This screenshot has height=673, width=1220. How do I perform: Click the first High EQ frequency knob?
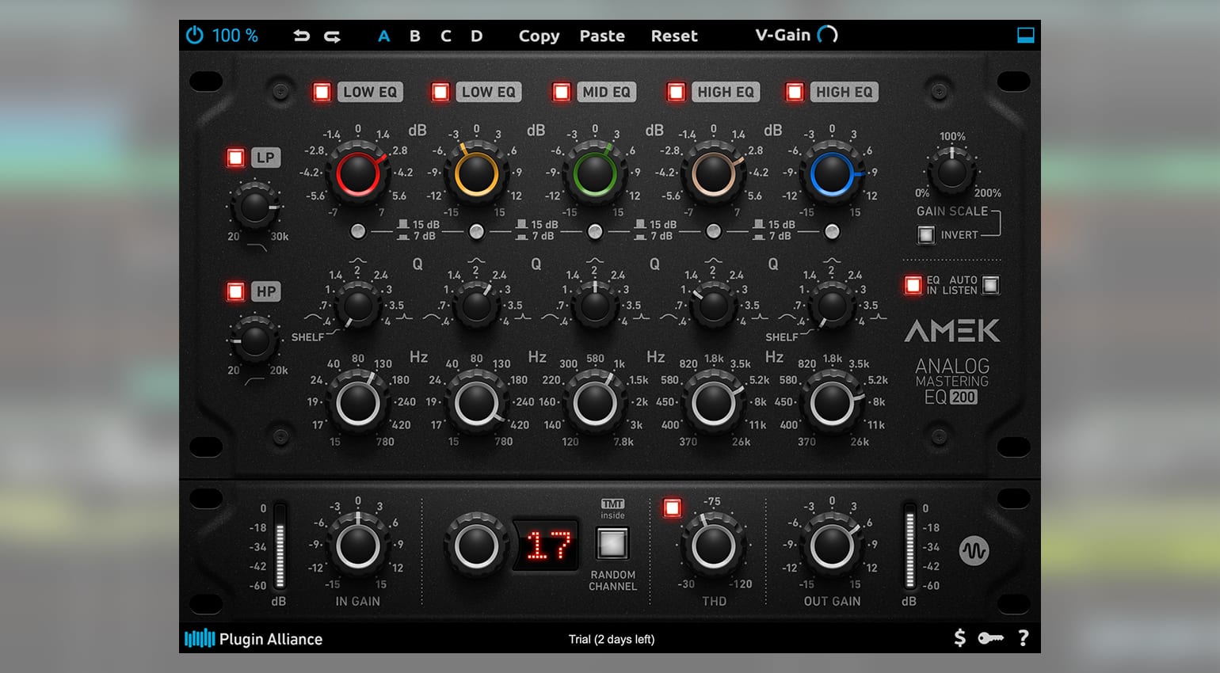pyautogui.click(x=713, y=403)
